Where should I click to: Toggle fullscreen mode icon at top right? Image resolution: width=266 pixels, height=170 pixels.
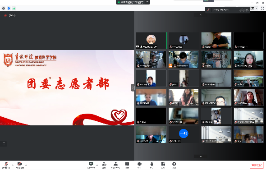click(x=262, y=8)
